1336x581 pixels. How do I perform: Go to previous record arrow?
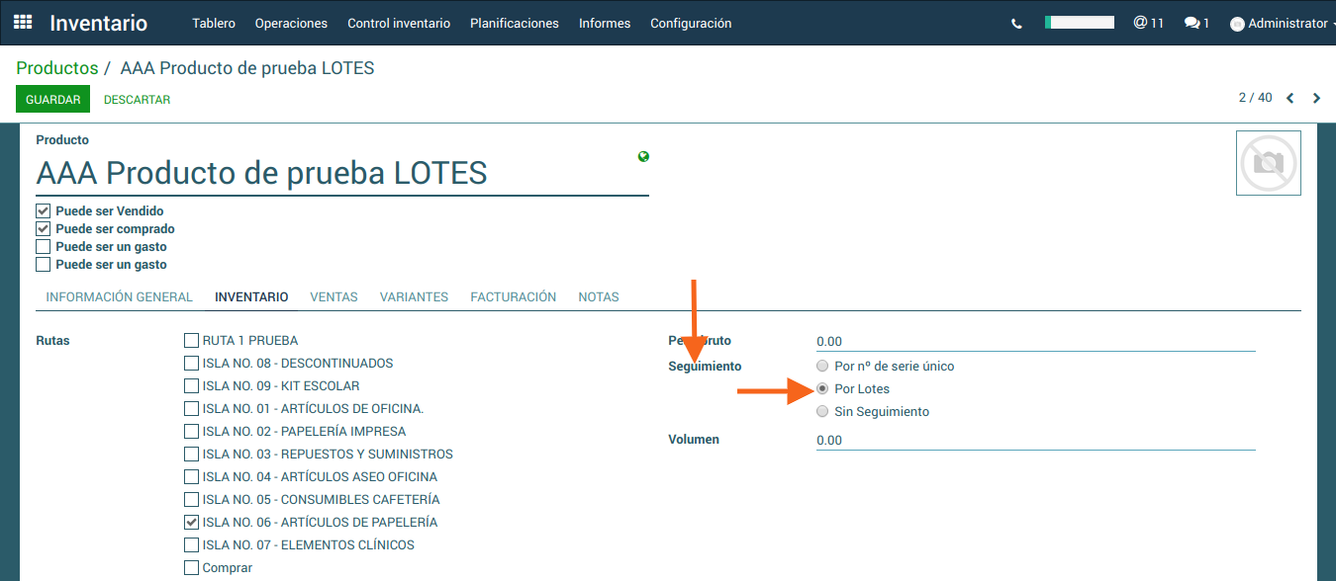click(x=1290, y=98)
